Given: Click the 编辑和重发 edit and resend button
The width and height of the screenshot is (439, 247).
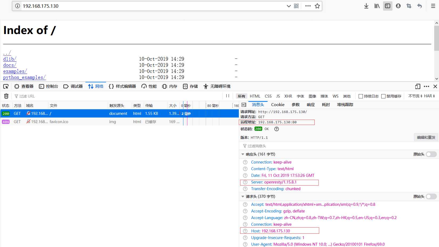Looking at the screenshot, I should [x=426, y=137].
